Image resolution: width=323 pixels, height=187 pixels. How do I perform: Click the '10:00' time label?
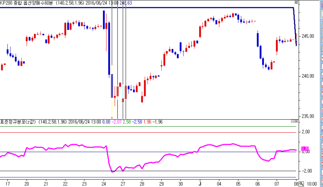pos(312,184)
